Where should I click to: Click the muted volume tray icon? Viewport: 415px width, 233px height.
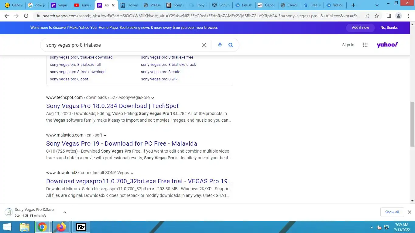coord(379,227)
